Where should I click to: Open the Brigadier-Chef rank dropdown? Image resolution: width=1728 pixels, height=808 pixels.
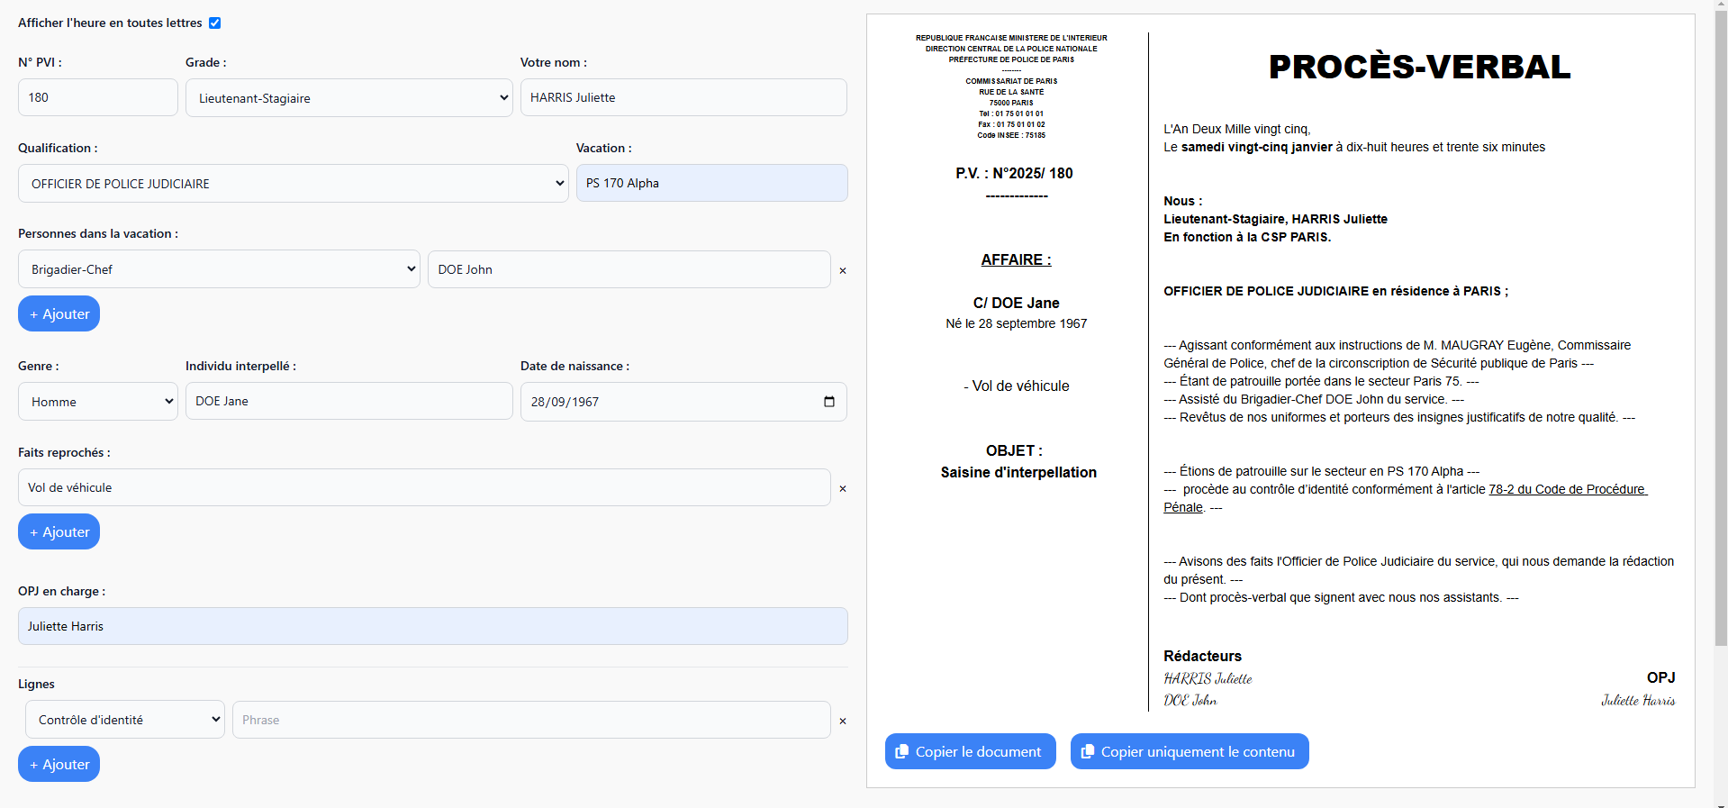tap(219, 269)
